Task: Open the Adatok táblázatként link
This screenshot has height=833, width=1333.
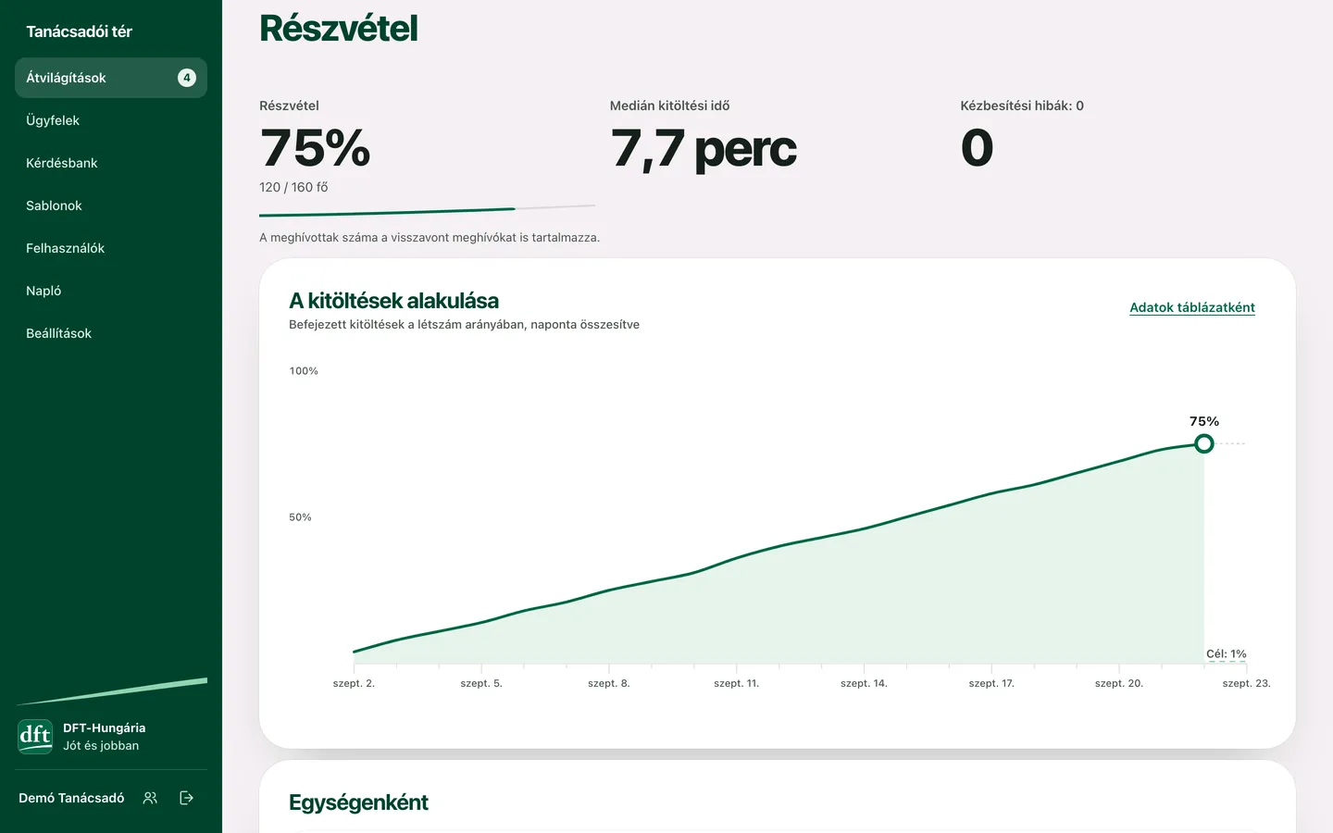Action: coord(1192,307)
